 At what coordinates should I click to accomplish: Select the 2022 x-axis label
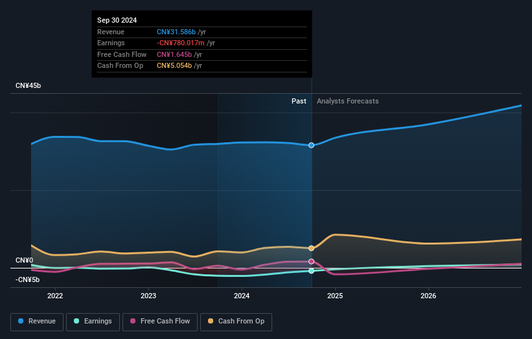pos(55,296)
